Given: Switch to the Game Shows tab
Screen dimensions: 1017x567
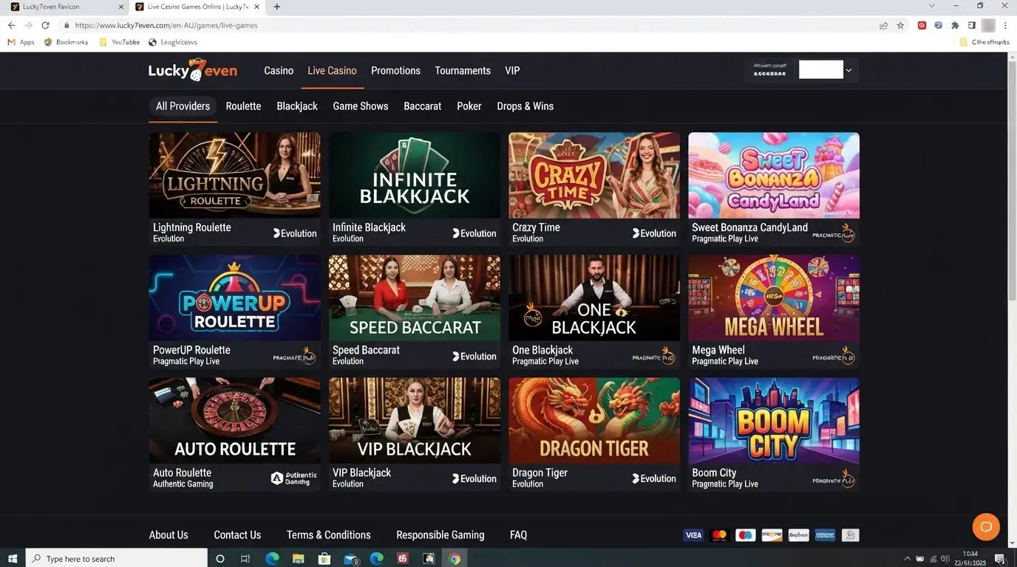Looking at the screenshot, I should coord(361,106).
